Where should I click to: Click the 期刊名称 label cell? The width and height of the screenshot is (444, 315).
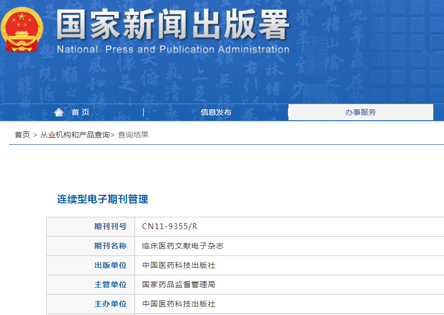click(91, 246)
